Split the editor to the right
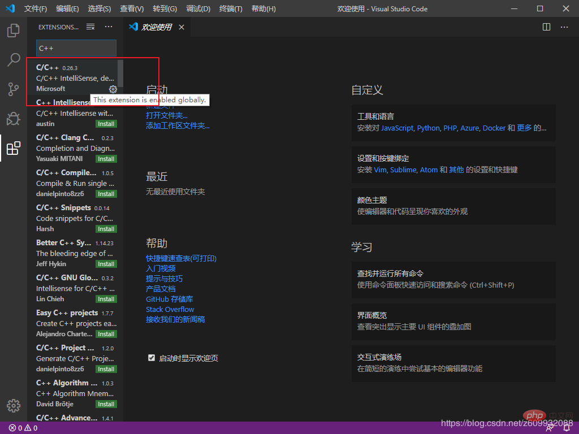The width and height of the screenshot is (579, 434). click(x=547, y=27)
